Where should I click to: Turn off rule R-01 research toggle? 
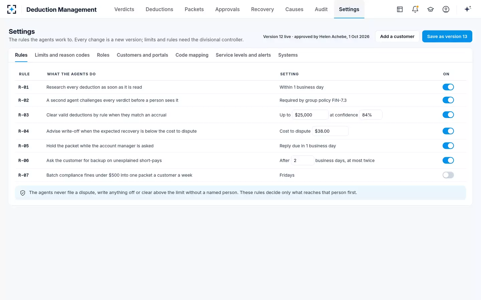[448, 87]
